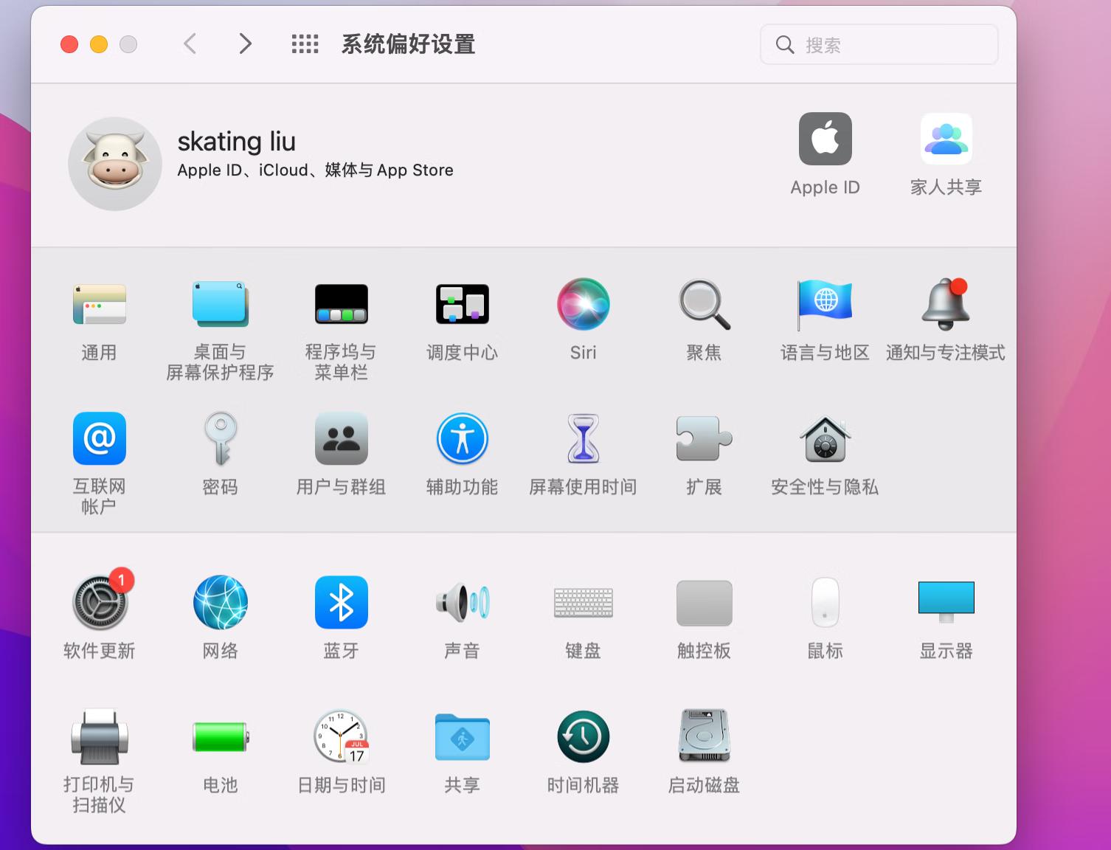Open 调度中心 (Mission Control) pane
Screen dimensions: 1111x850
(462, 304)
